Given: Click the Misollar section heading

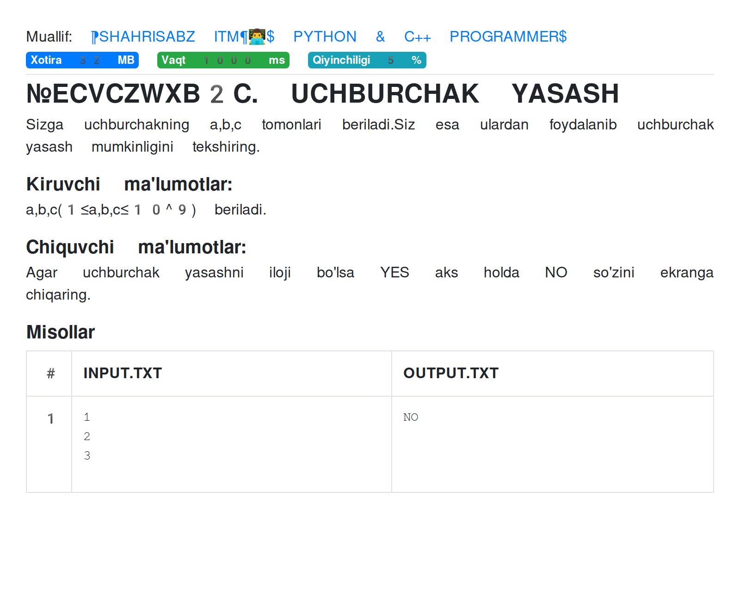Looking at the screenshot, I should coord(60,331).
